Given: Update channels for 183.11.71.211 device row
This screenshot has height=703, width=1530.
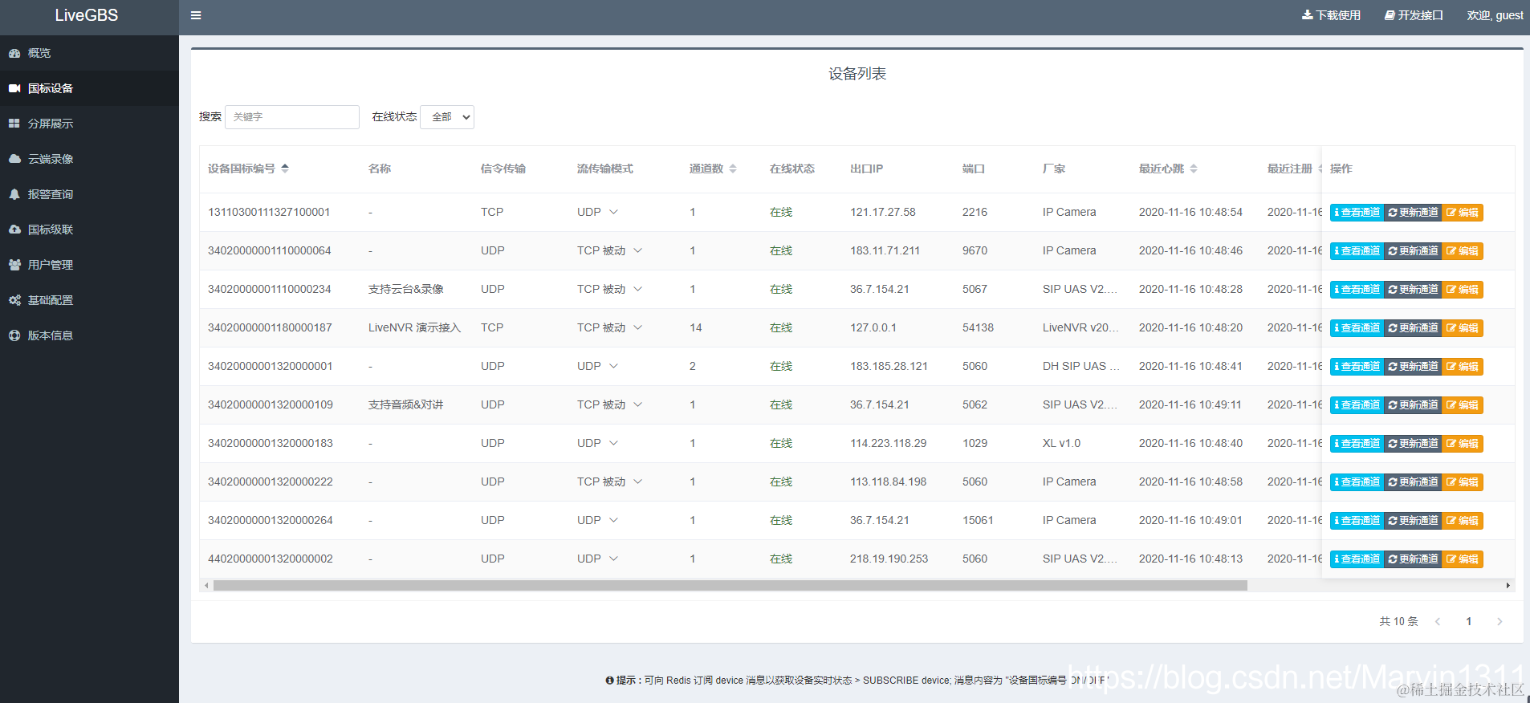Looking at the screenshot, I should tap(1413, 251).
